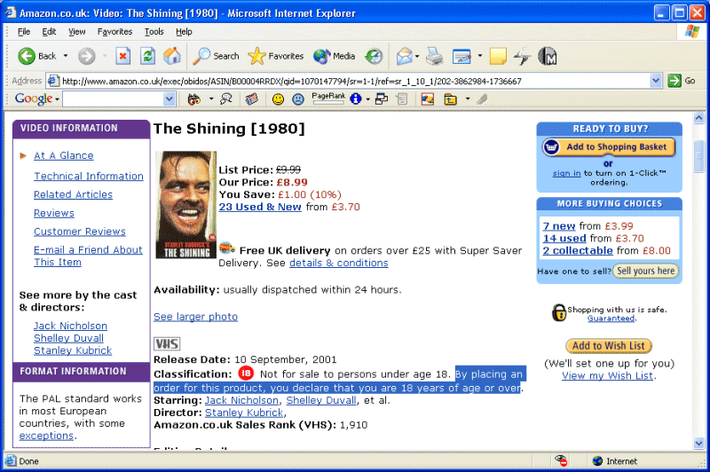The height and width of the screenshot is (472, 710).
Task: Click the scroll down arrow
Action: pyautogui.click(x=699, y=444)
